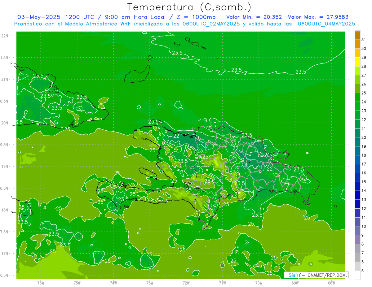Viewport: 372px width, 287px height.
Task: Click the legend value "15"
Action: 364,182
